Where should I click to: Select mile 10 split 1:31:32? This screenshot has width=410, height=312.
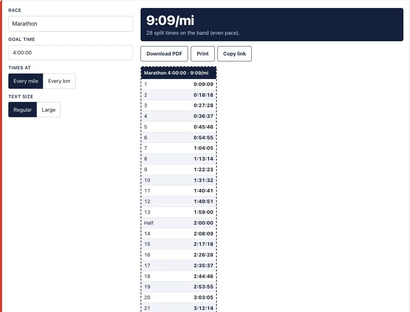click(x=203, y=180)
